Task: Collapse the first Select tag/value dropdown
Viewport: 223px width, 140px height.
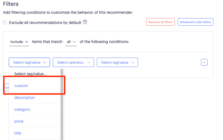Action: tap(29, 62)
